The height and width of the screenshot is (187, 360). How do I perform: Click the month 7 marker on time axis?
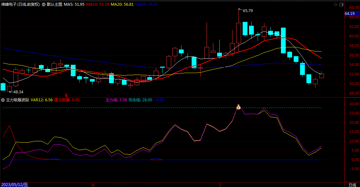[220, 185]
